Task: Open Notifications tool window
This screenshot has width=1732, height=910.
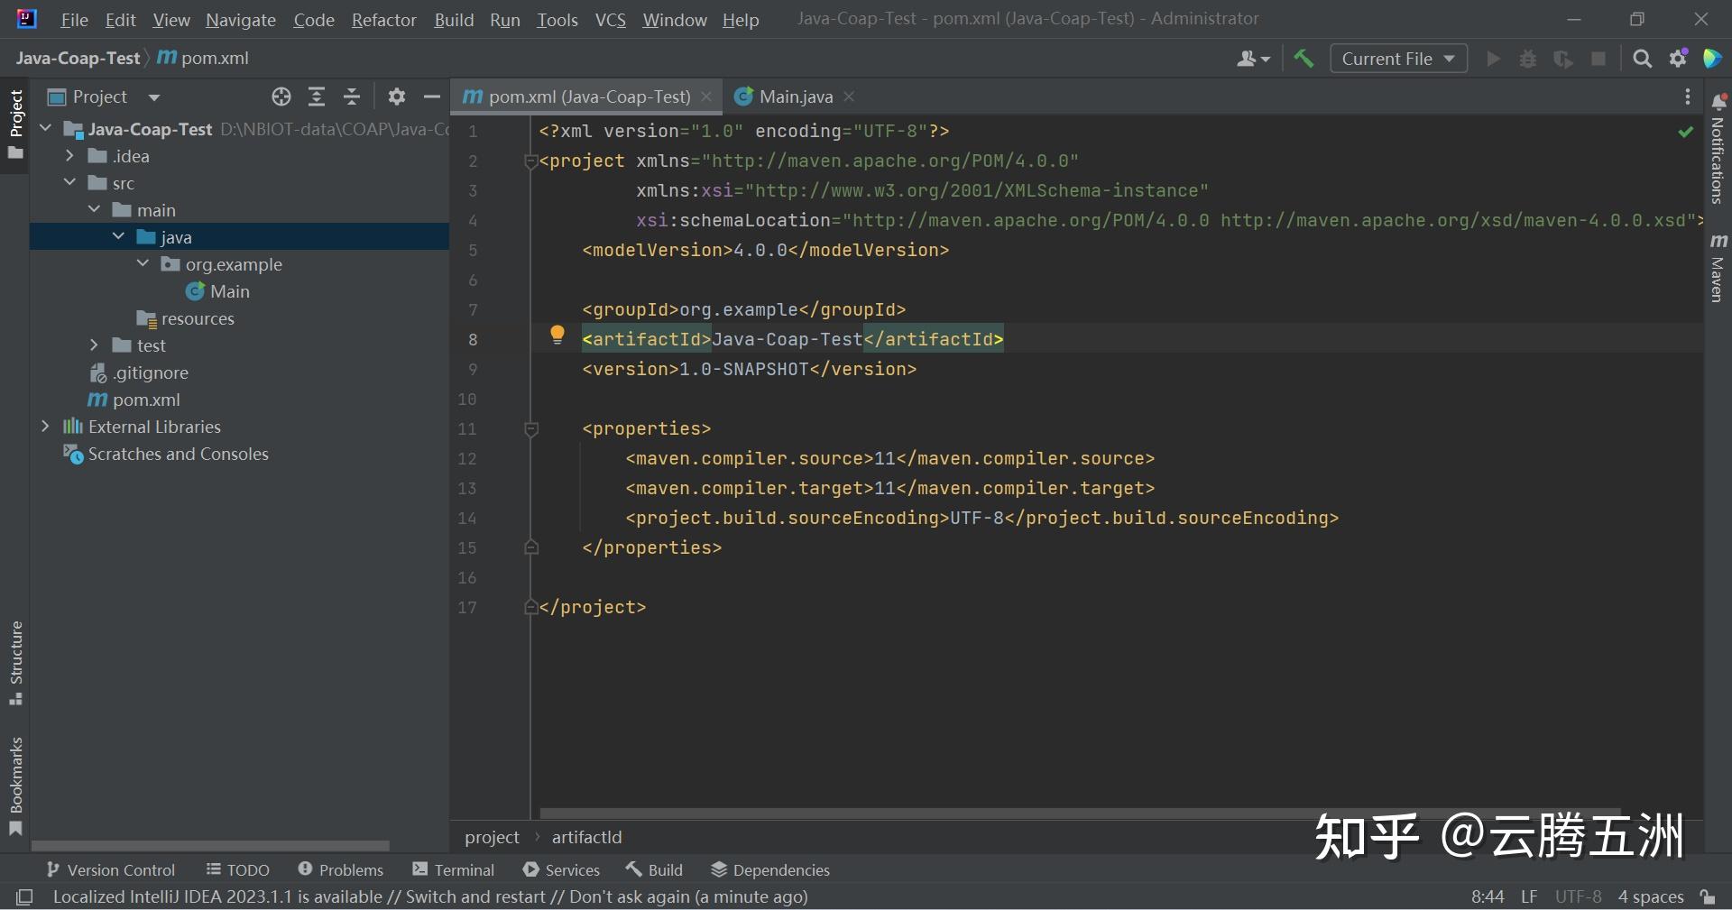Action: pos(1718,149)
